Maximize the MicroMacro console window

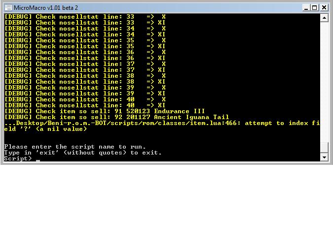click(x=315, y=7)
